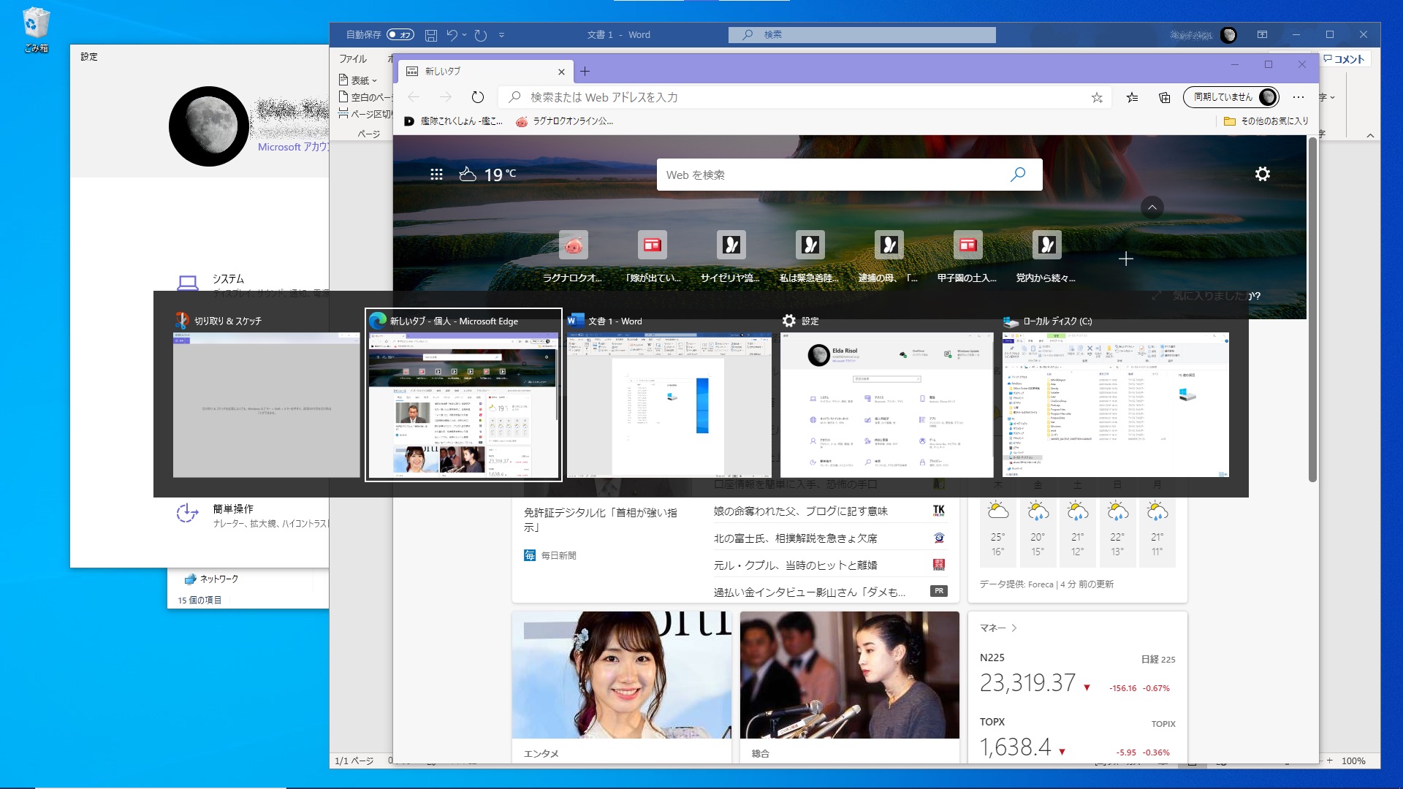
Task: Open the Favorites list icon in Edge
Action: coord(1132,97)
